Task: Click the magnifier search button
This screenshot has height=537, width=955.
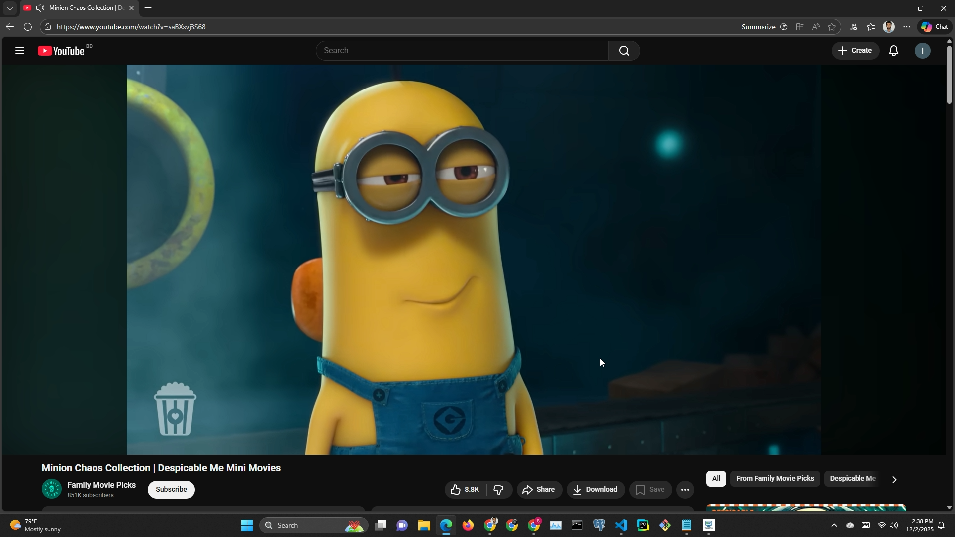Action: coord(624,51)
